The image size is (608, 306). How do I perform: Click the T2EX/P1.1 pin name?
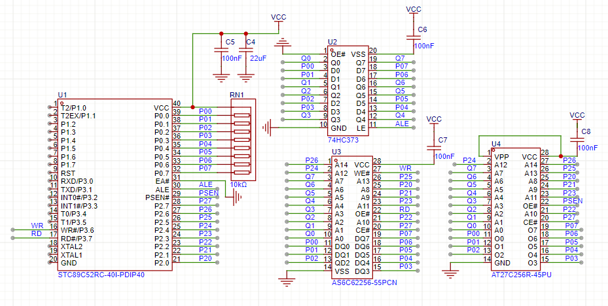(x=78, y=116)
